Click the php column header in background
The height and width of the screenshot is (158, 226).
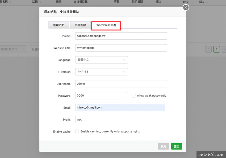point(186,2)
